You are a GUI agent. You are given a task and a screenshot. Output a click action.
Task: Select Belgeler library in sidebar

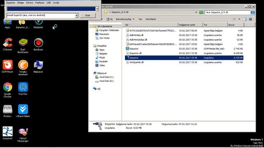coord(103,54)
